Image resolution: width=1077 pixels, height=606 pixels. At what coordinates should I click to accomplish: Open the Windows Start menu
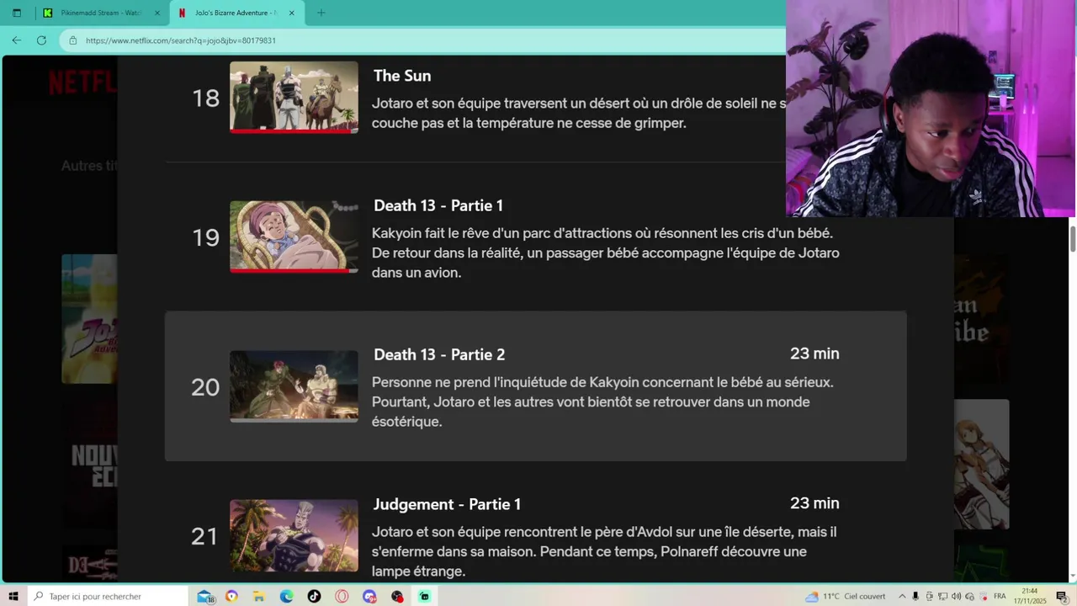(13, 596)
